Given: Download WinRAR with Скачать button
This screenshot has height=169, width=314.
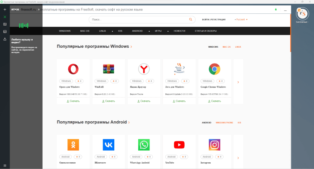Looking at the screenshot, I should coord(108,101).
